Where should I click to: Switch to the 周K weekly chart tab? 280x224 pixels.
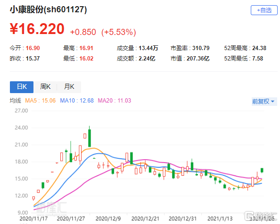(45, 87)
